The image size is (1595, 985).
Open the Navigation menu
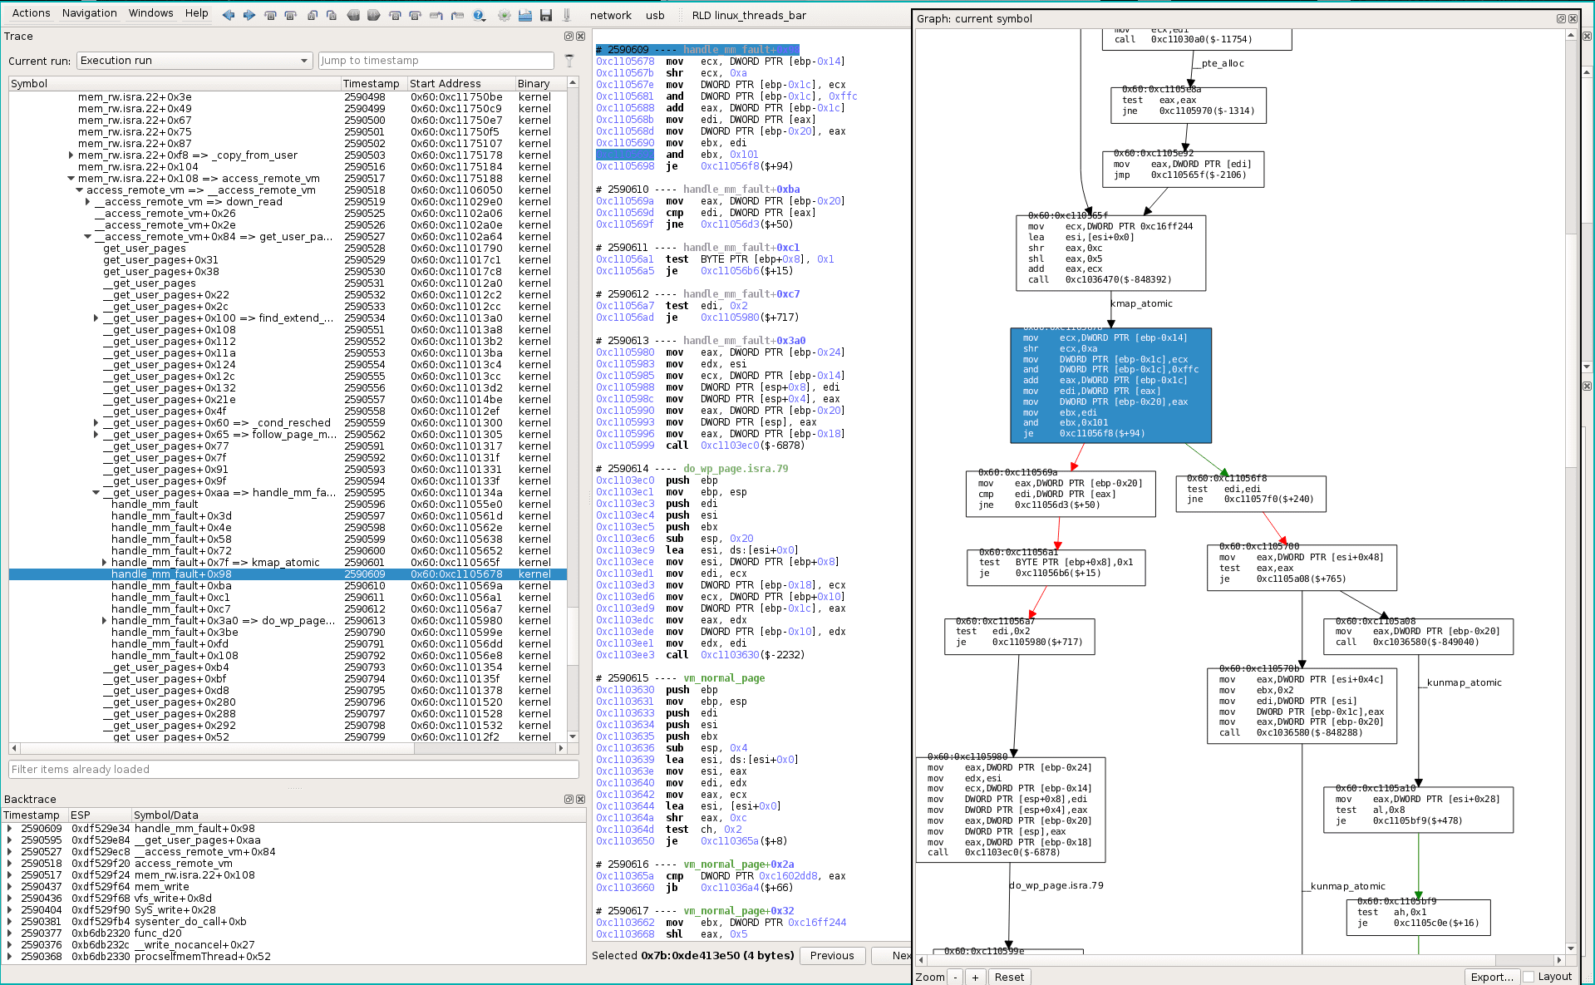[88, 12]
